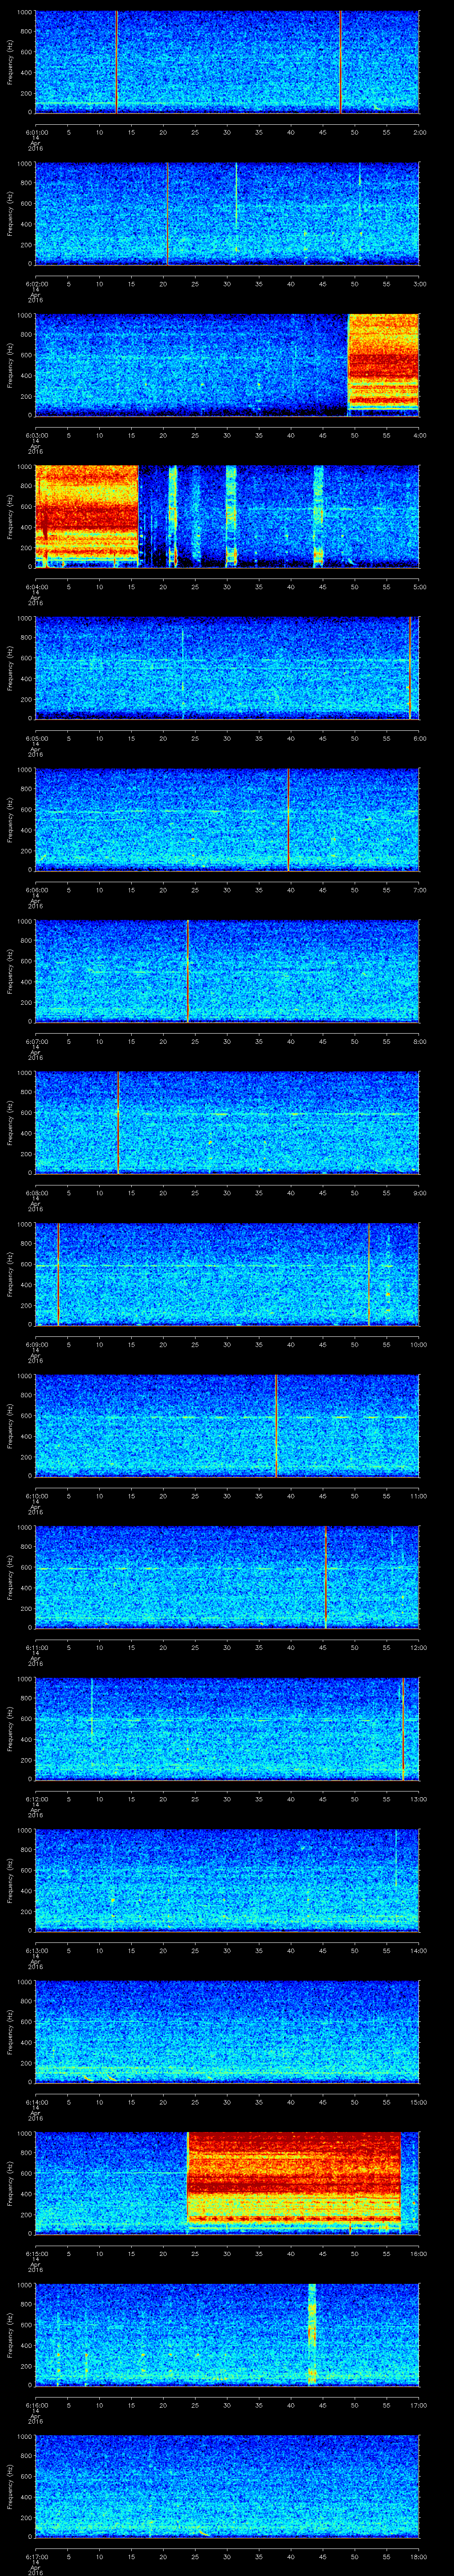Open the 6:13:00 spectrogram panel

click(227, 1881)
